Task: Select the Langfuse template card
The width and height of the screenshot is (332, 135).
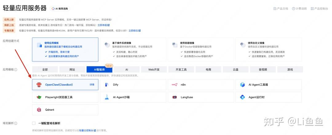Action: click(x=201, y=97)
